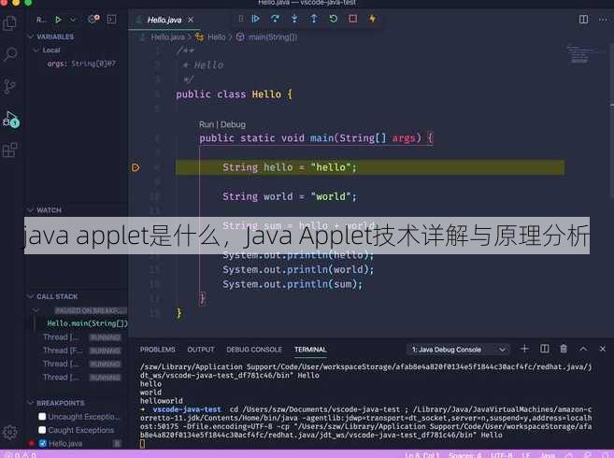This screenshot has width=614, height=458.
Task: Select the args variable entry
Action: tap(81, 63)
